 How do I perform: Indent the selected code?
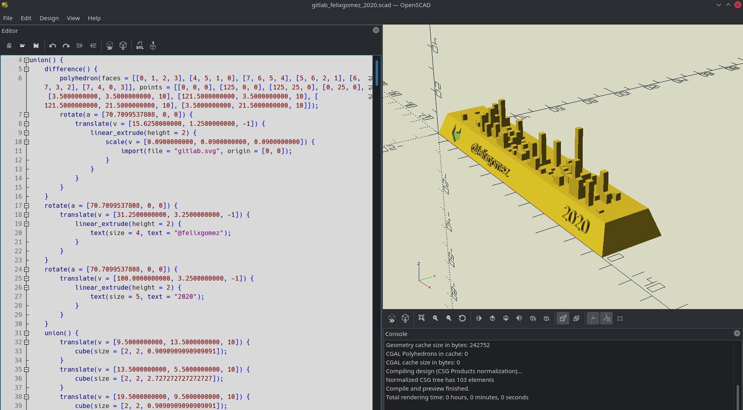tap(93, 46)
